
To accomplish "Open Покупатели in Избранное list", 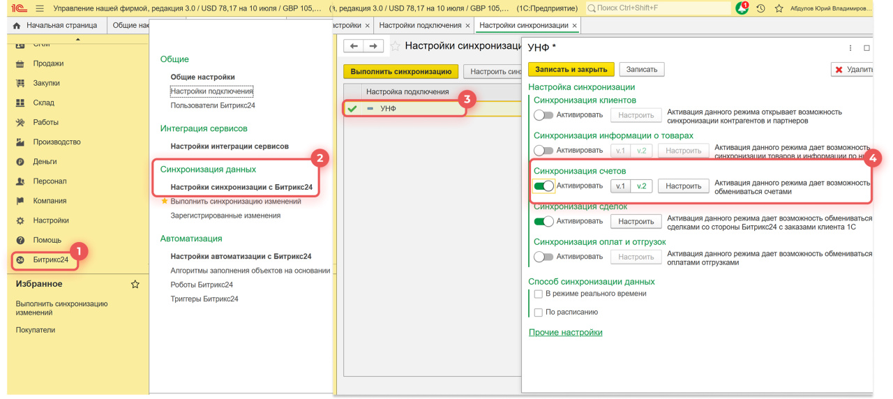I will [36, 330].
